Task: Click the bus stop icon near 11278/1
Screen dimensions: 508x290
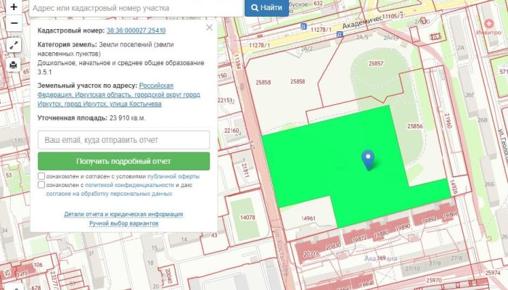Action: pos(303,27)
